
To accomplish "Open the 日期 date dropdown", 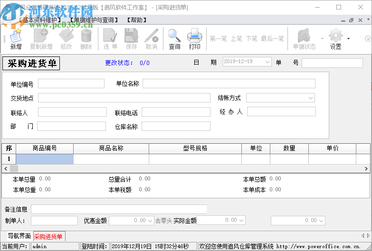I will (267, 62).
